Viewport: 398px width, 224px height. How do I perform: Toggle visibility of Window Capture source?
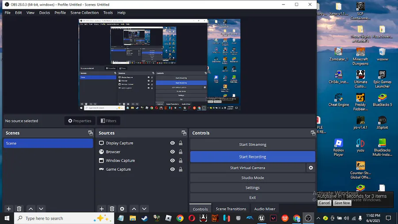(172, 161)
